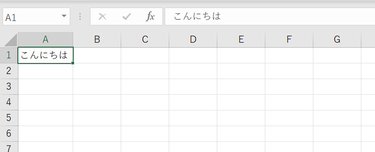Cancel the entry with the X icon

[102, 16]
